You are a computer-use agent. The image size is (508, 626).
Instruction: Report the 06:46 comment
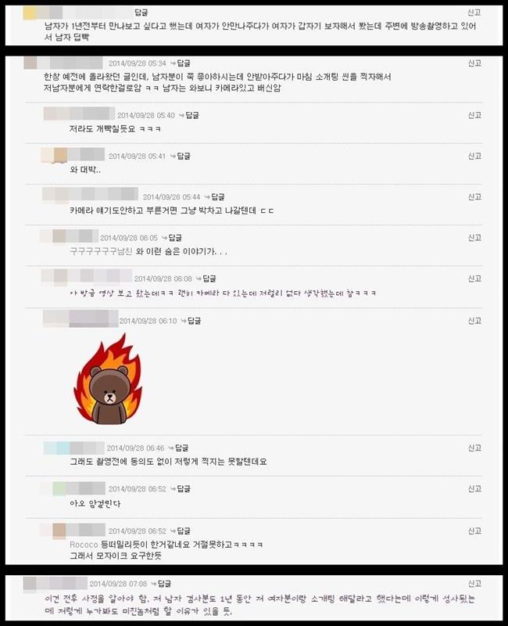pyautogui.click(x=474, y=448)
